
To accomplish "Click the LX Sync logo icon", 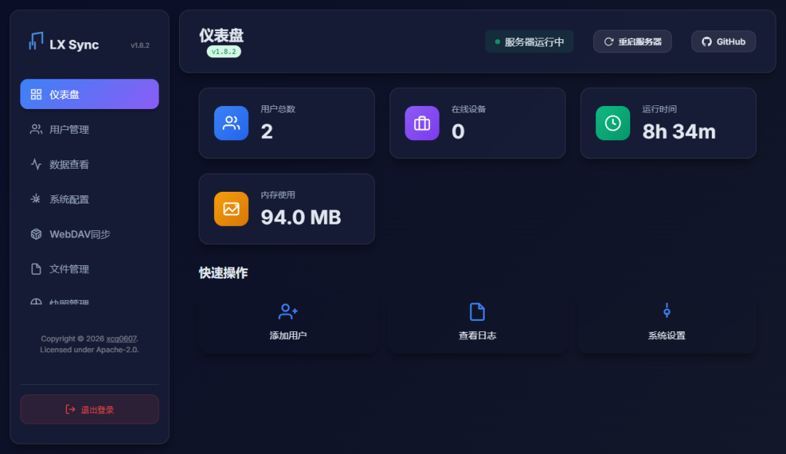I will 36,41.
